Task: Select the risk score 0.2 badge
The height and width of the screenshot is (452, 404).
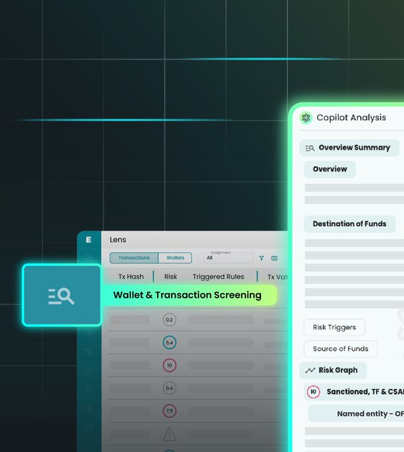Action: [x=170, y=320]
